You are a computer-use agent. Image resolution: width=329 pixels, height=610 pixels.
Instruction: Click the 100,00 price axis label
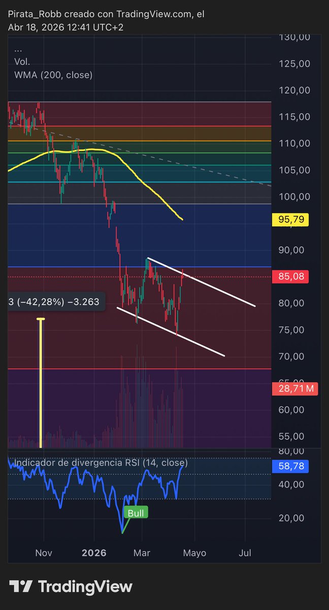(294, 197)
